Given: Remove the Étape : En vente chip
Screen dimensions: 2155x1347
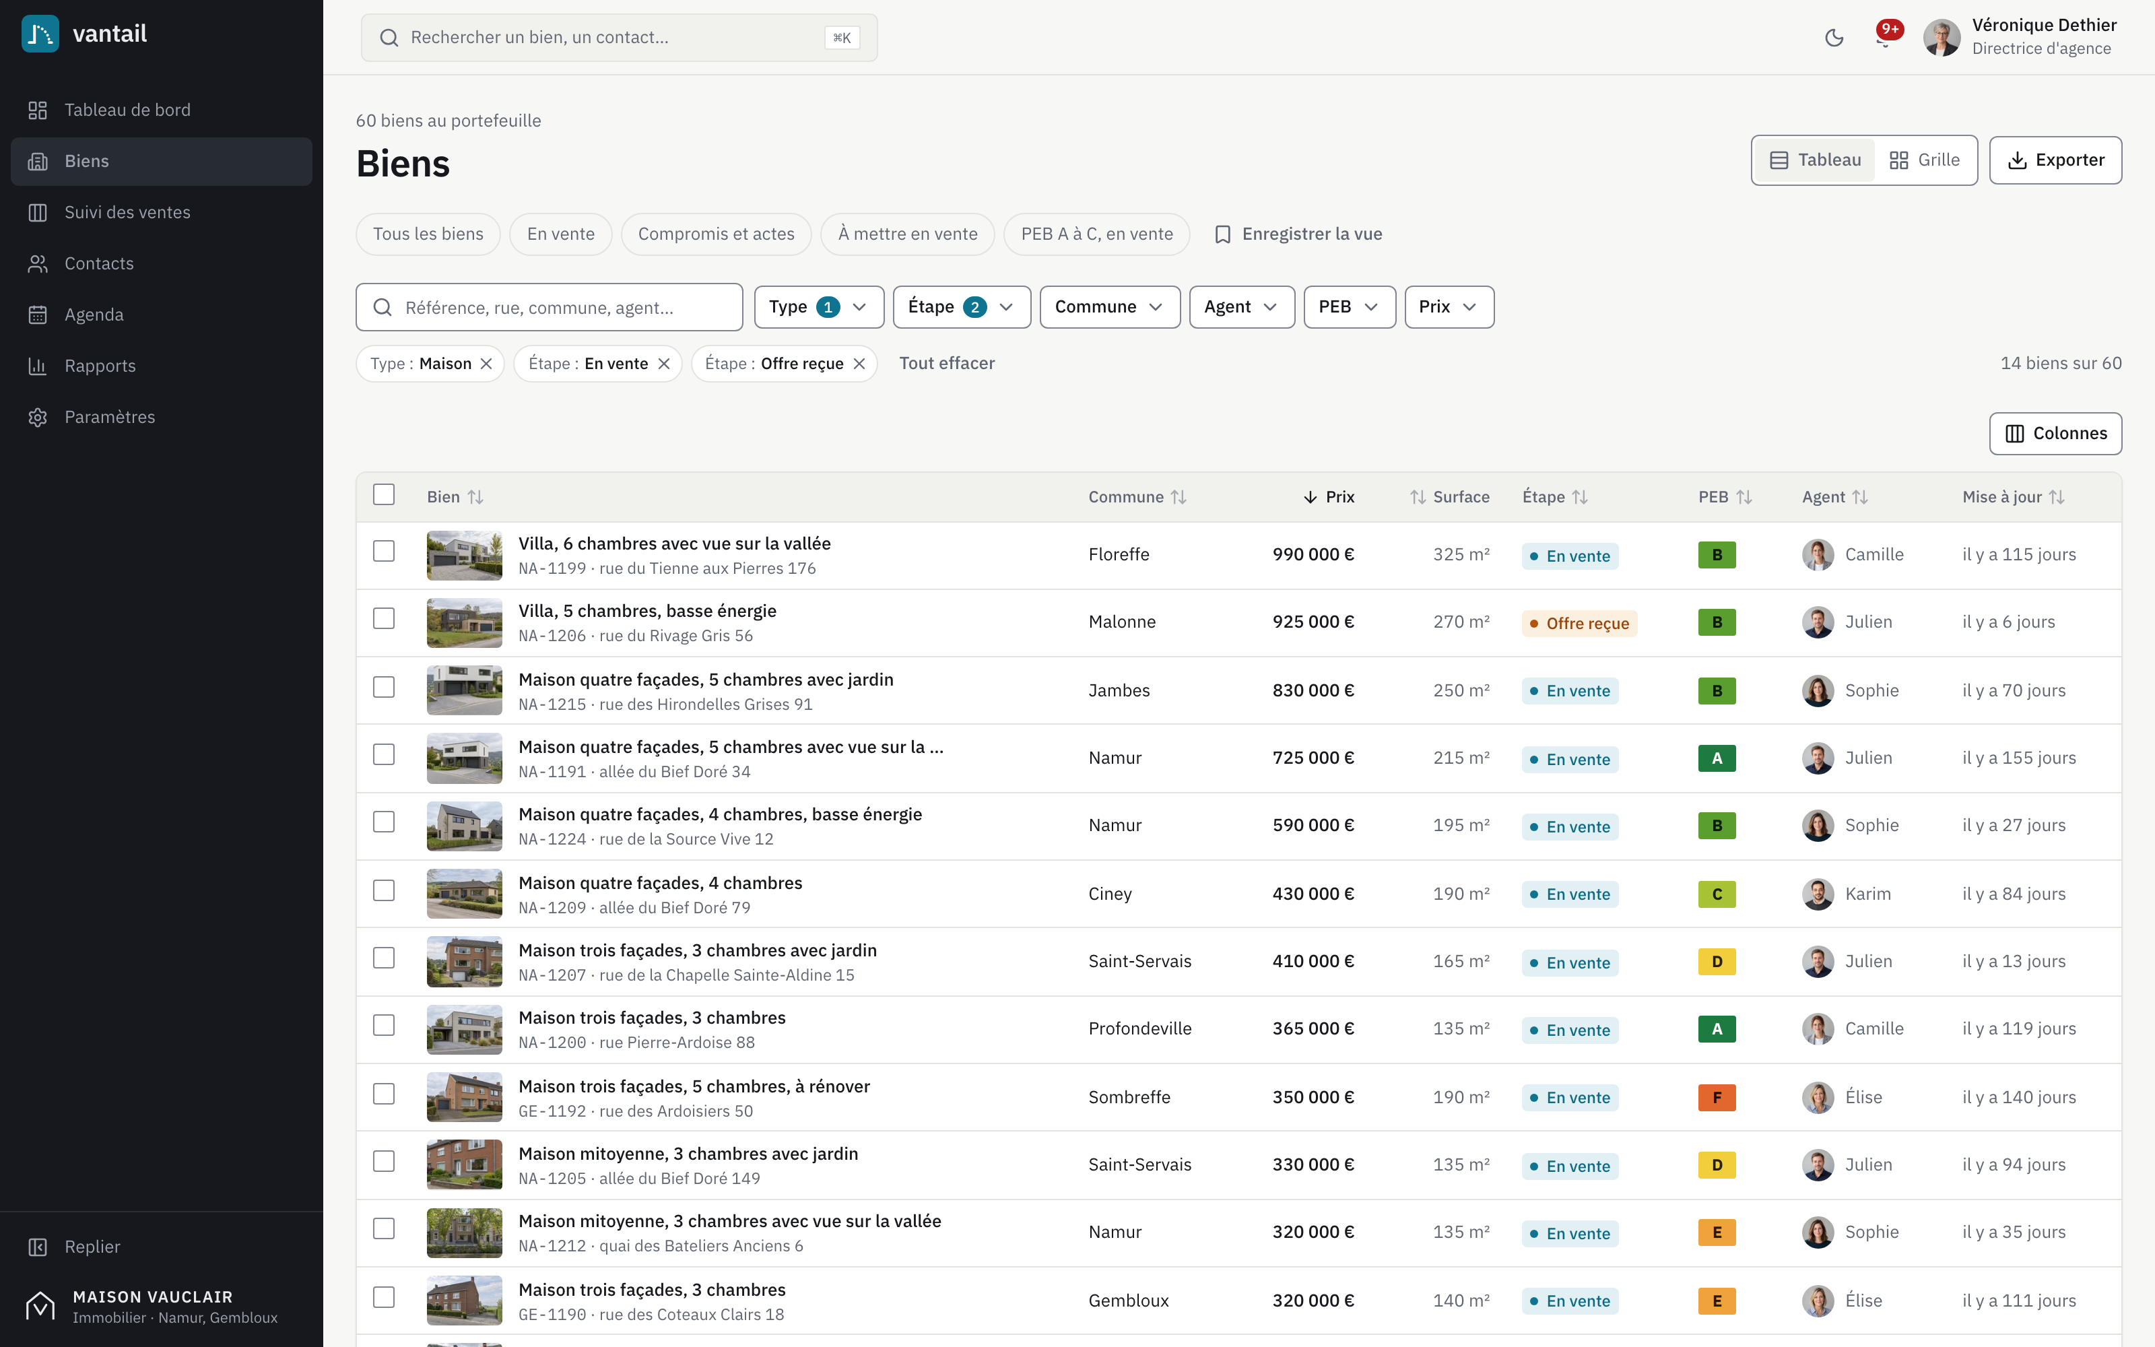Looking at the screenshot, I should click(663, 364).
